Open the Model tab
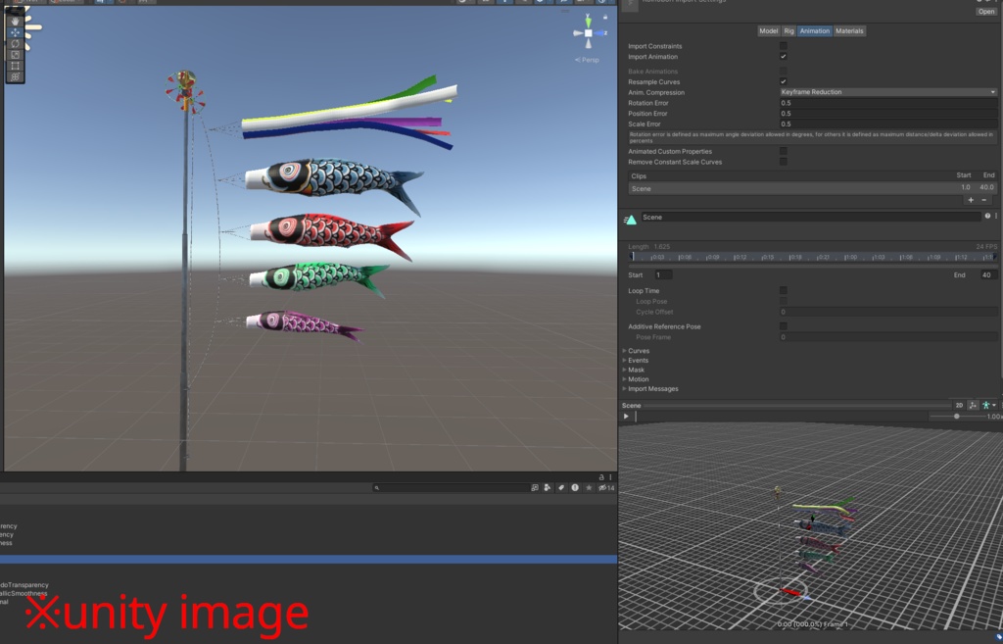The width and height of the screenshot is (1003, 644). [x=768, y=30]
